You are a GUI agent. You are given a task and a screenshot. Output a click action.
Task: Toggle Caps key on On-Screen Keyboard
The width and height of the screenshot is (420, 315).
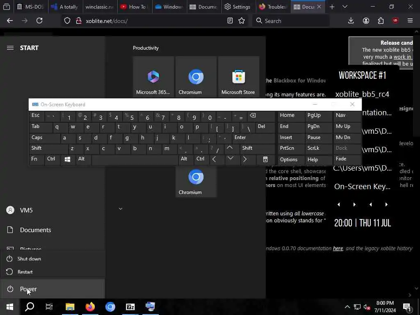(x=44, y=138)
